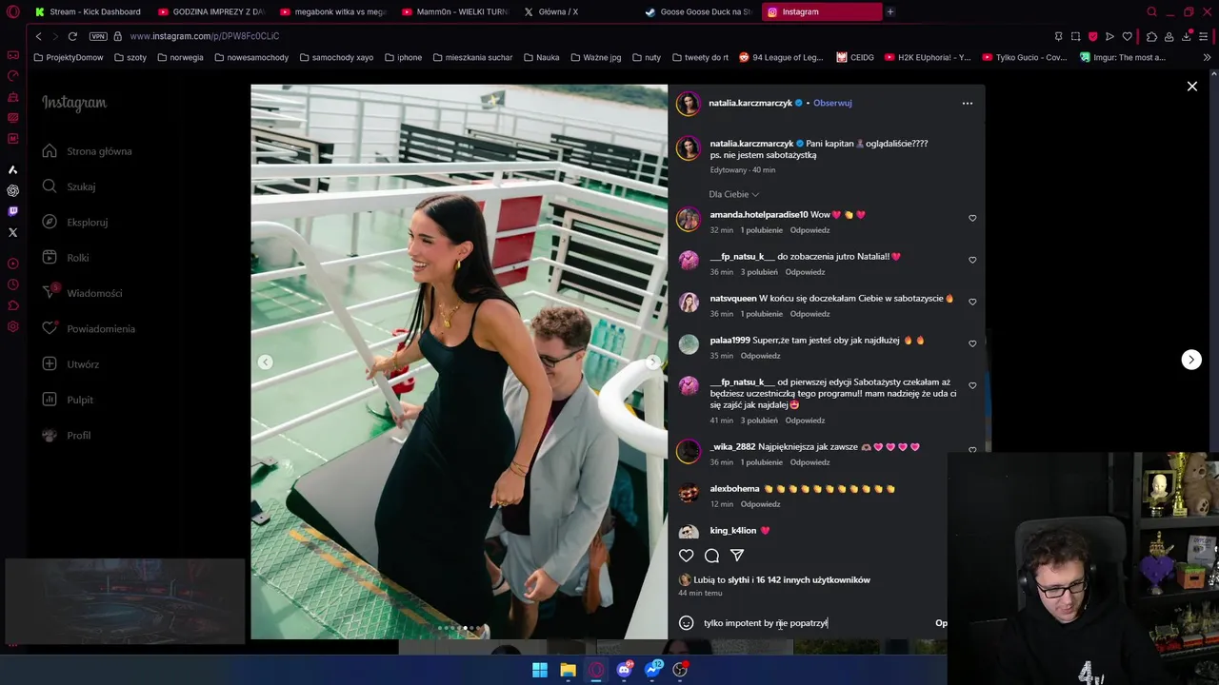Show next photo in carousel
This screenshot has width=1219, height=685.
pos(653,362)
